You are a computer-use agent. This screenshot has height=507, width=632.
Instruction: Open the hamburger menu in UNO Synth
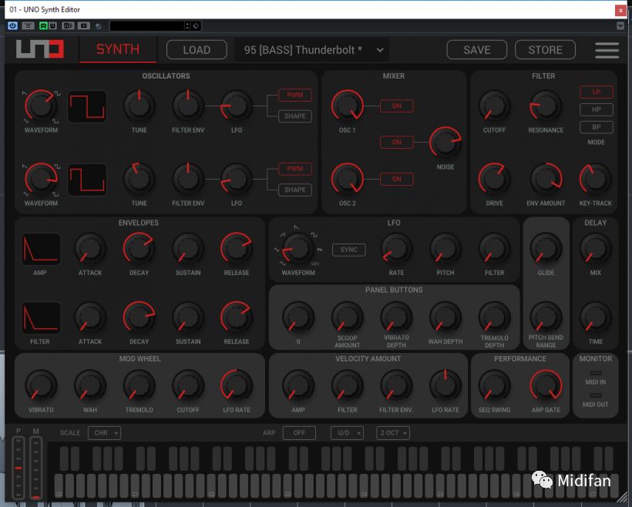click(x=607, y=50)
